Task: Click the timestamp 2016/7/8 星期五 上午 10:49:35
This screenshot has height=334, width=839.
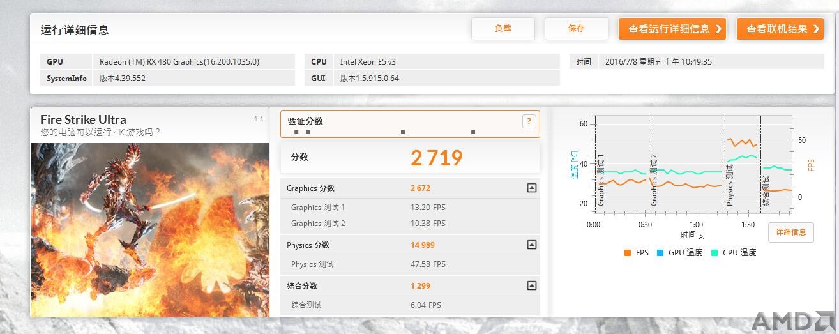Action: click(658, 62)
